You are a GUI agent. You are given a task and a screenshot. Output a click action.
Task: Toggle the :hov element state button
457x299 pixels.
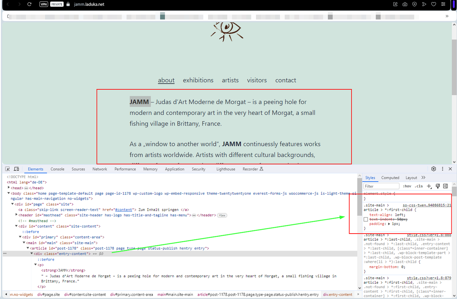coord(407,186)
